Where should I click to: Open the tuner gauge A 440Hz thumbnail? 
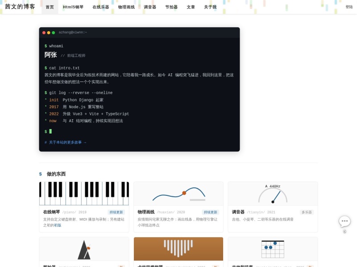point(273,194)
